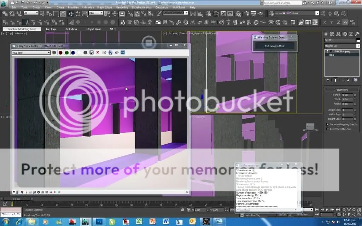
Task: Select UVW Mapping in modifier stack
Action: (x=342, y=52)
